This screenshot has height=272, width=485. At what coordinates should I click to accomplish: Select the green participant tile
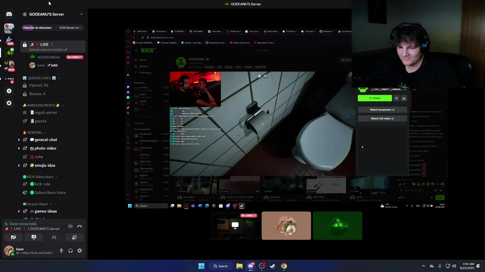coord(338,226)
